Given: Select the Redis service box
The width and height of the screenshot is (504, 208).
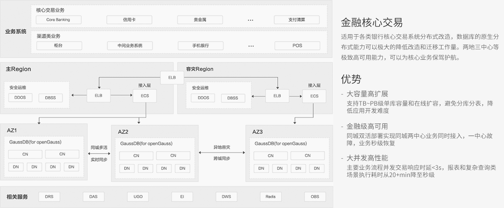Looking at the screenshot, I should click(x=271, y=196).
